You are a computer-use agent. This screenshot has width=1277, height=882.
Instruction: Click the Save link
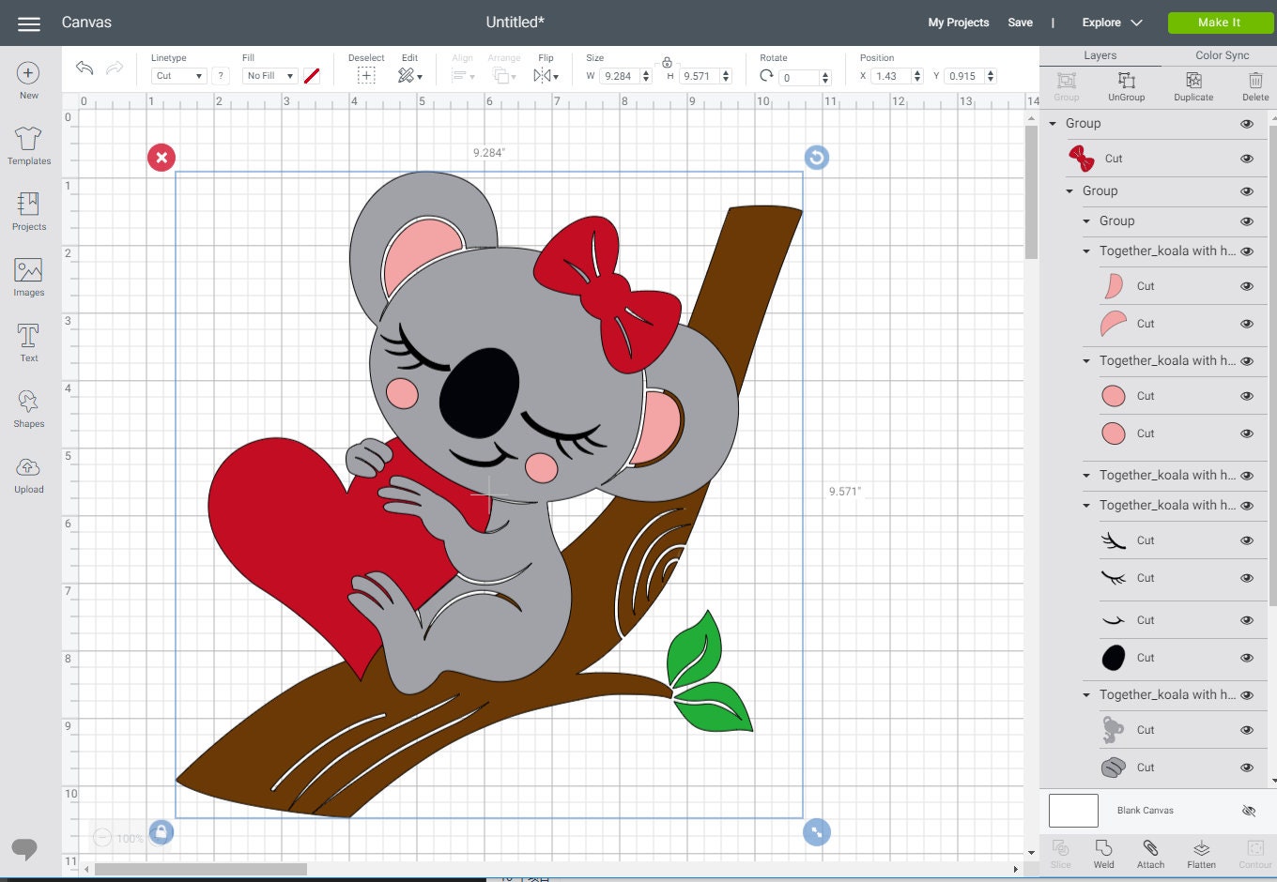1020,23
